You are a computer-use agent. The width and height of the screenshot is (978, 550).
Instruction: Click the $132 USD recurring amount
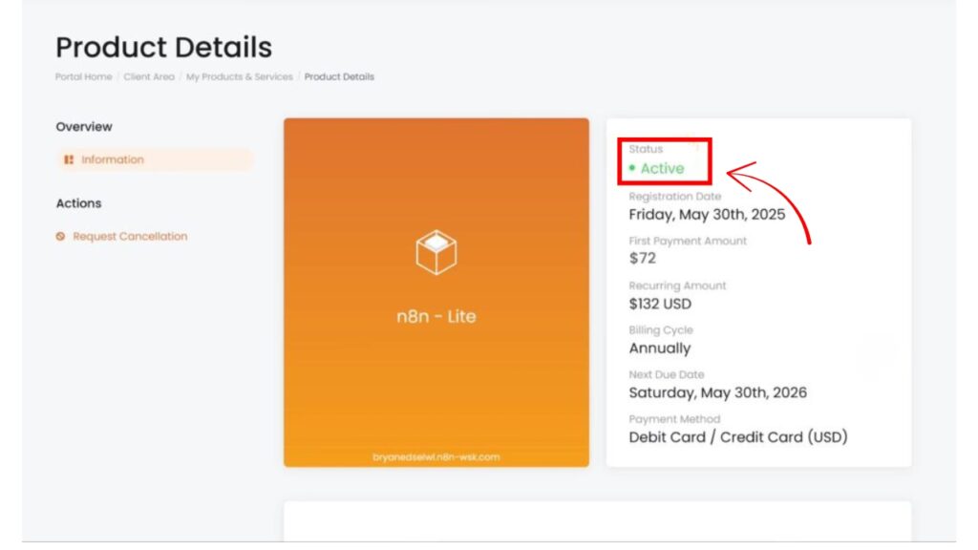pos(660,304)
